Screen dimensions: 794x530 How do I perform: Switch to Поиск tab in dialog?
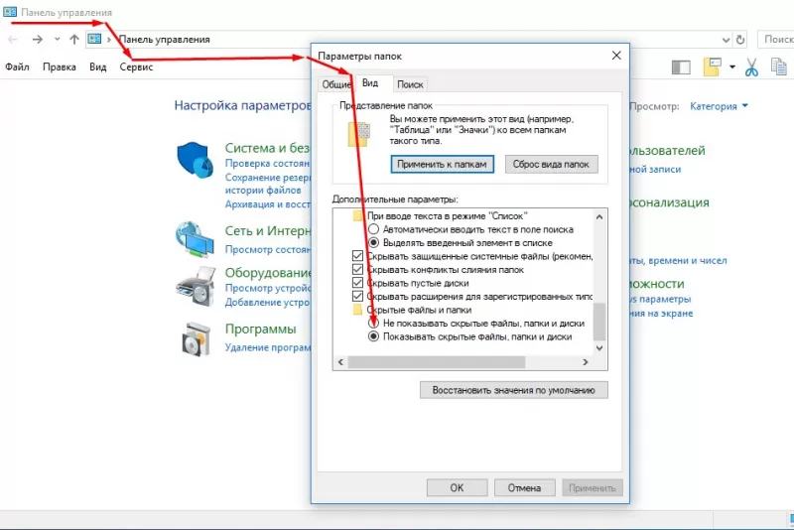[410, 84]
